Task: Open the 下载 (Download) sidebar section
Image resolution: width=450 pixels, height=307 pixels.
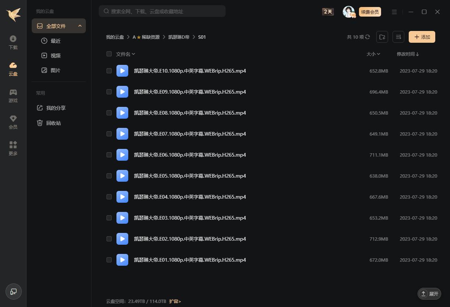Action: pos(13,42)
